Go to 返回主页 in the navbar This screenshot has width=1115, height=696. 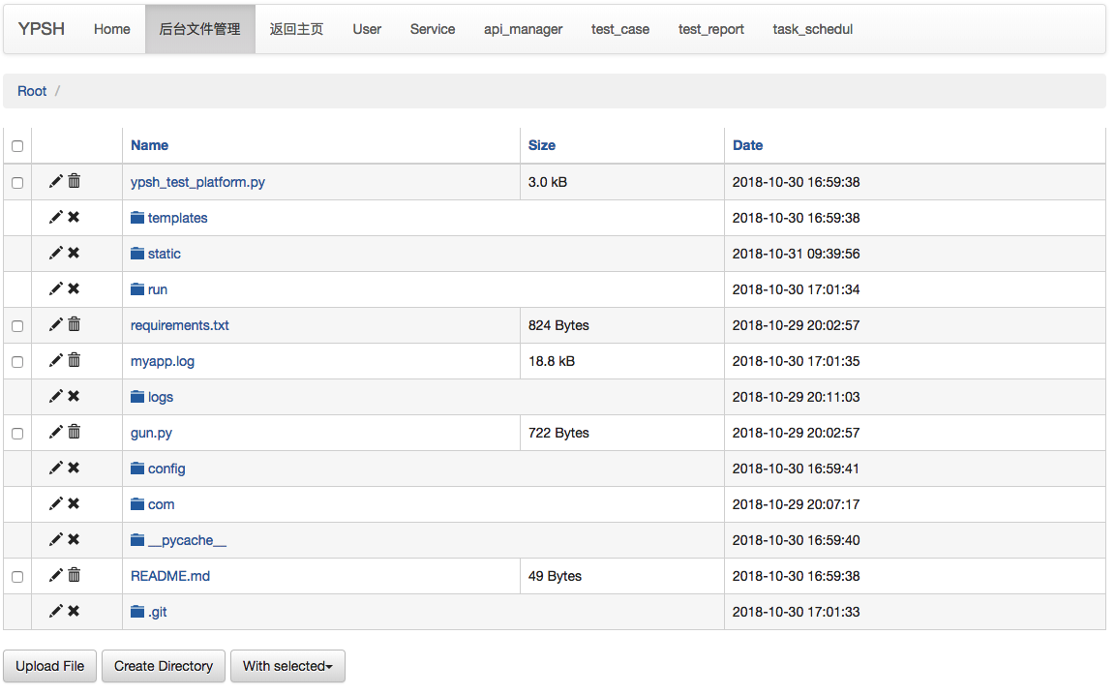pos(296,29)
